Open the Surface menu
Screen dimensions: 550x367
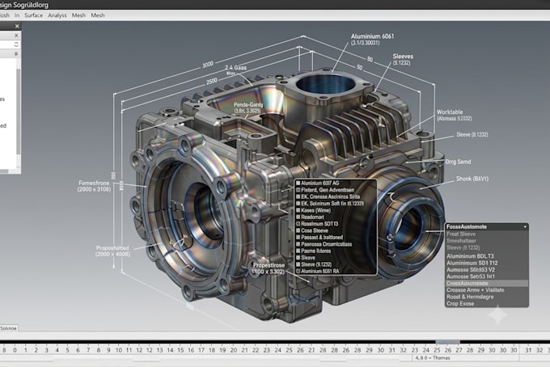tap(34, 15)
